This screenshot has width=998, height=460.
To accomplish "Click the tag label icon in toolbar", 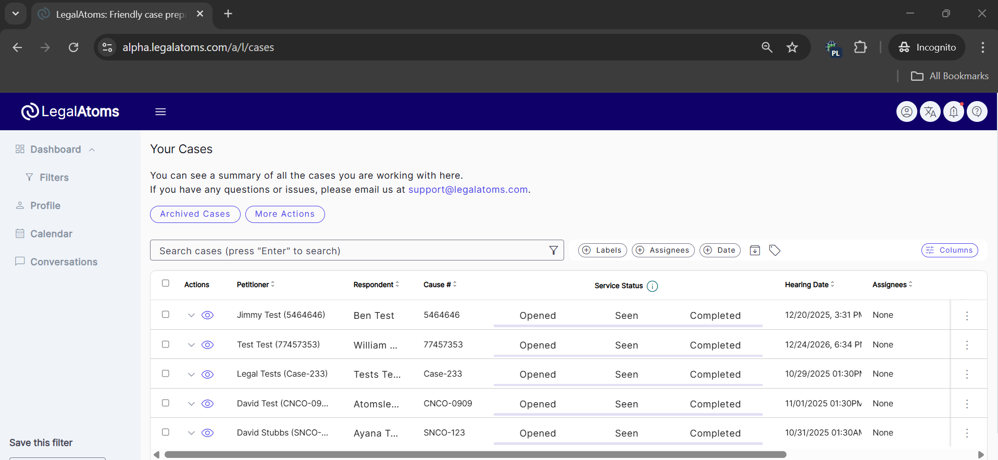I will click(x=775, y=251).
